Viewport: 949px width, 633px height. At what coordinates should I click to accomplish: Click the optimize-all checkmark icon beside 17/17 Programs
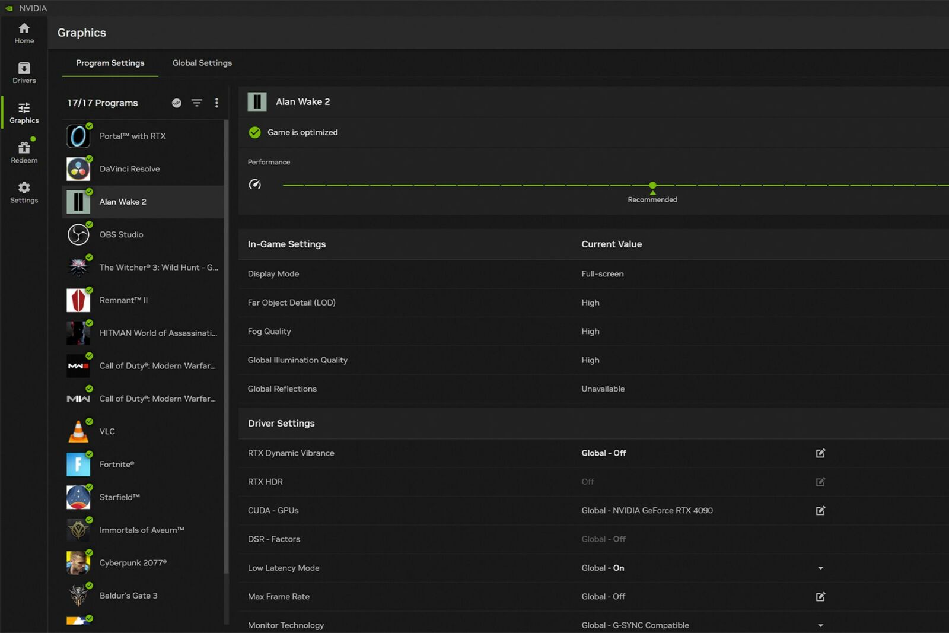[x=176, y=103]
